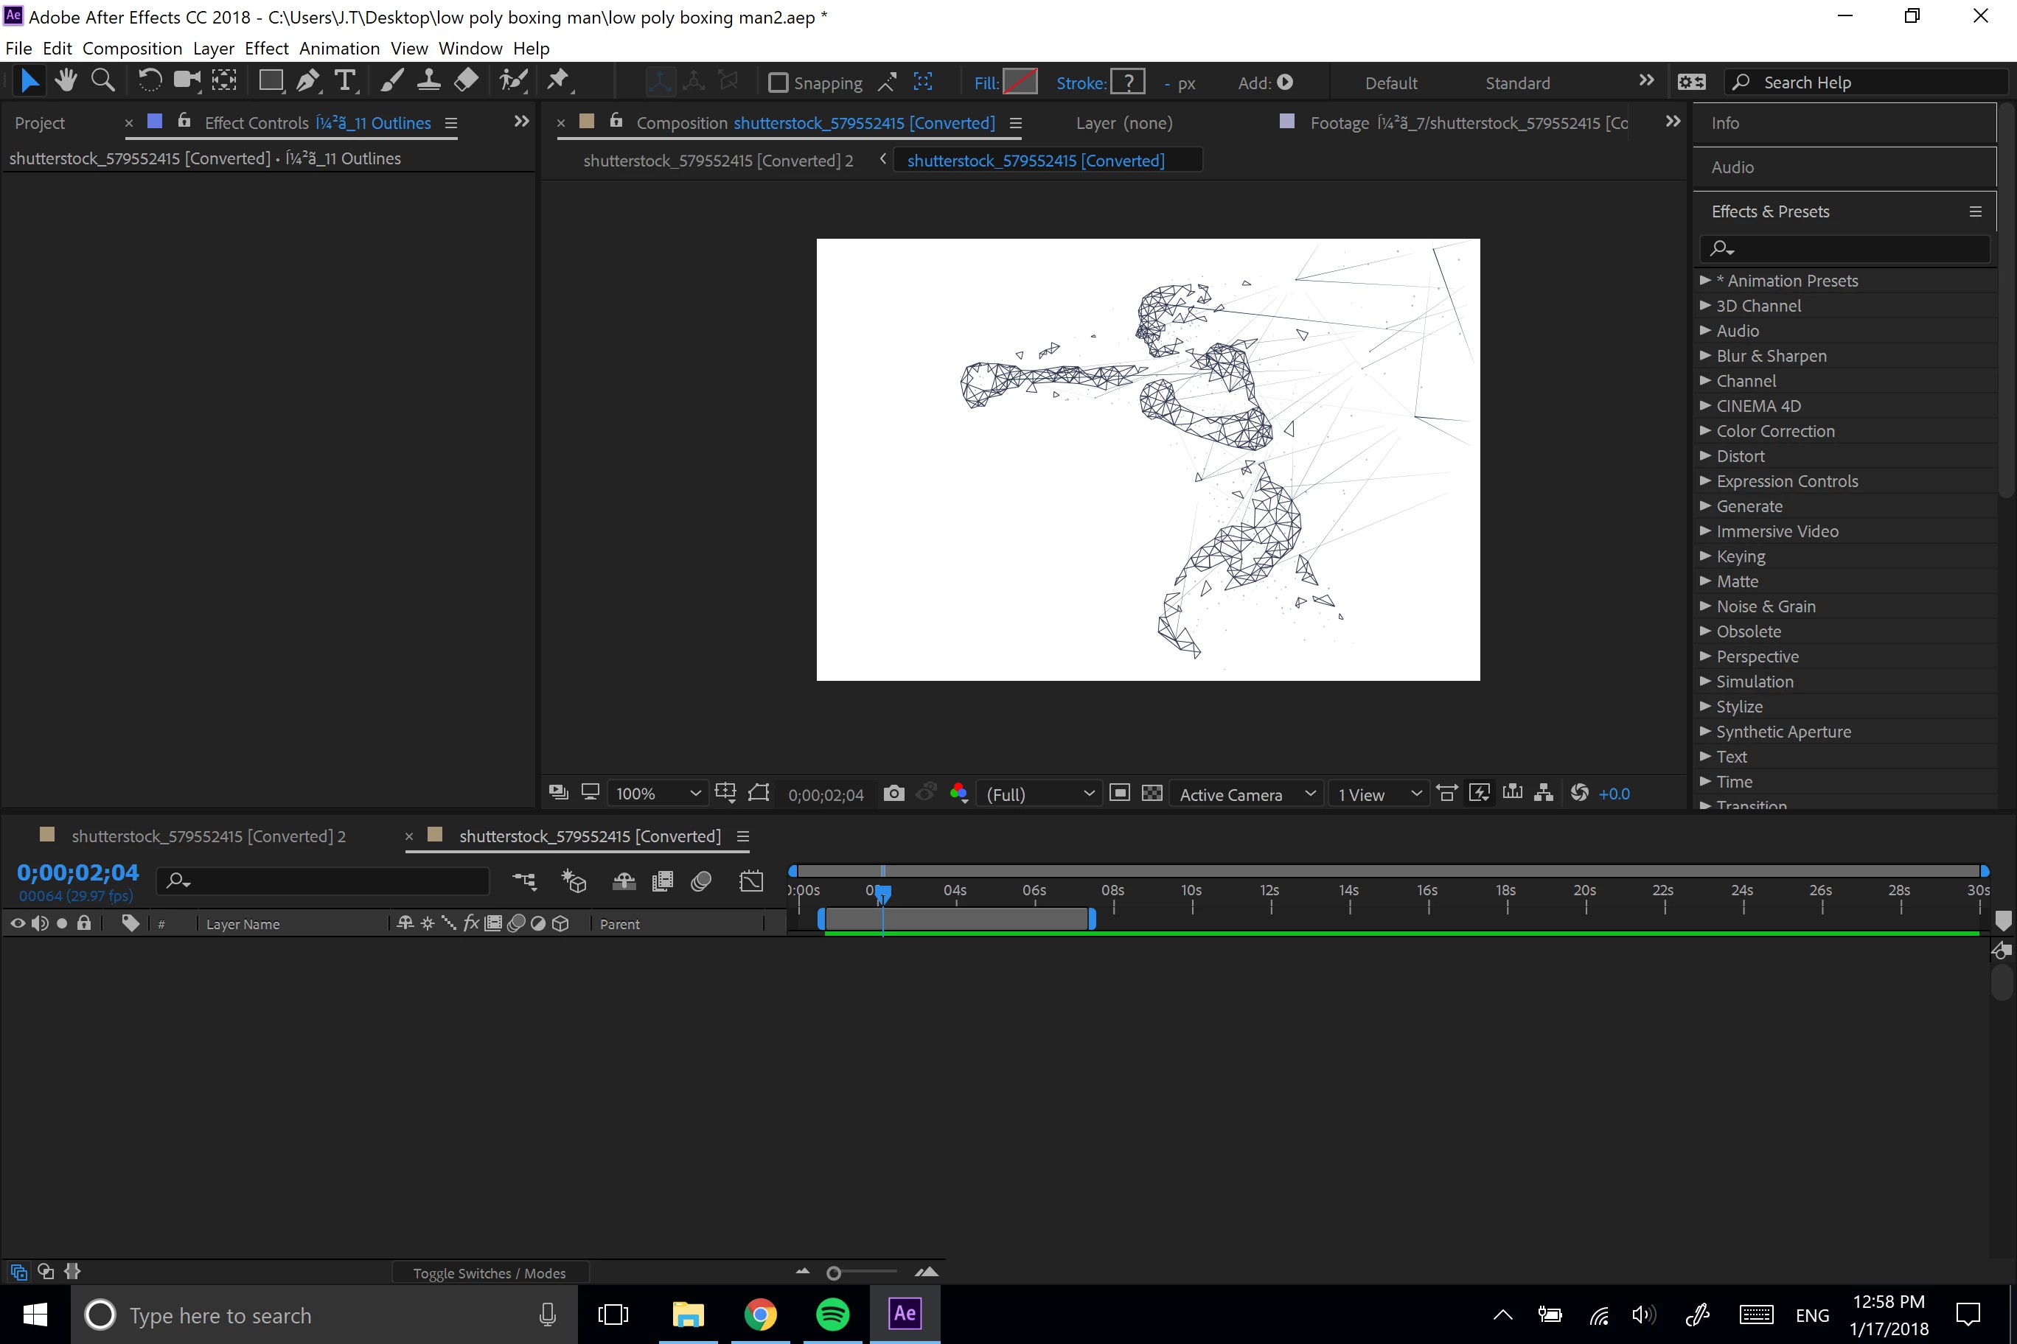The height and width of the screenshot is (1344, 2017).
Task: Open the Active Camera dropdown
Action: point(1246,794)
